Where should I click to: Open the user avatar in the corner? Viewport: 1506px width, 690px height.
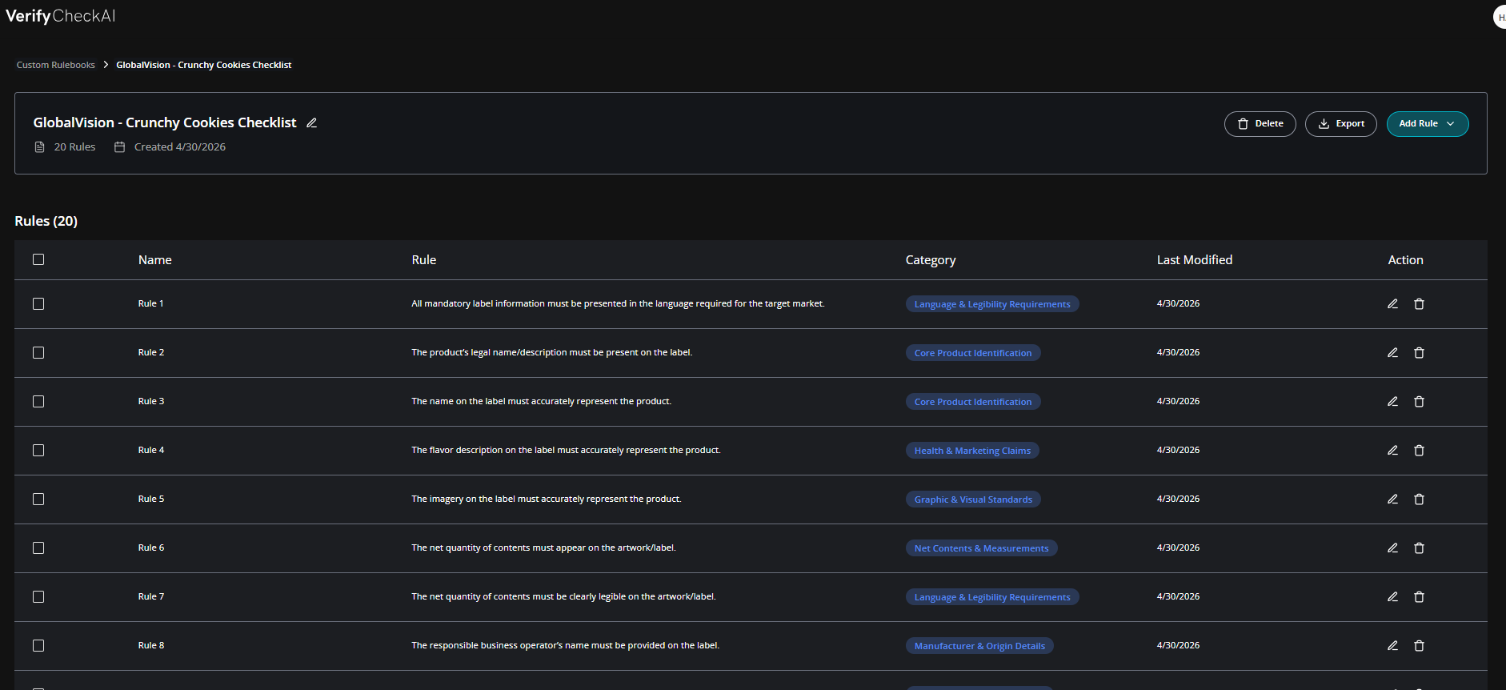(x=1500, y=17)
